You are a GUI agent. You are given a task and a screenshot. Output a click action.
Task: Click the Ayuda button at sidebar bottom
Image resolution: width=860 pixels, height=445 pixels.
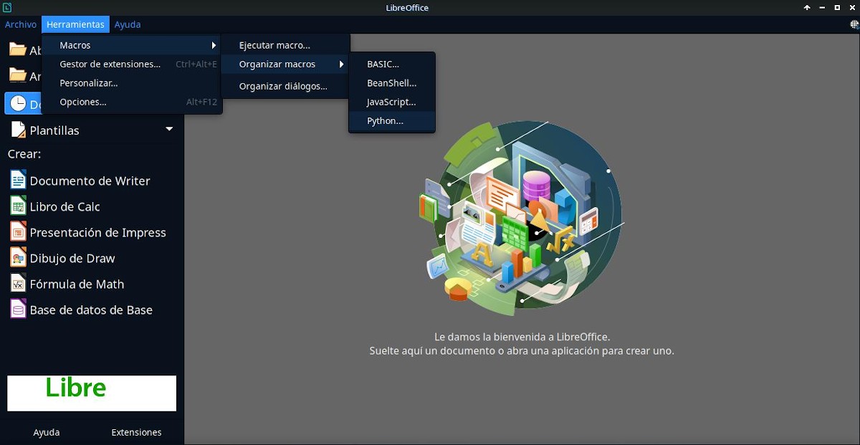[47, 432]
